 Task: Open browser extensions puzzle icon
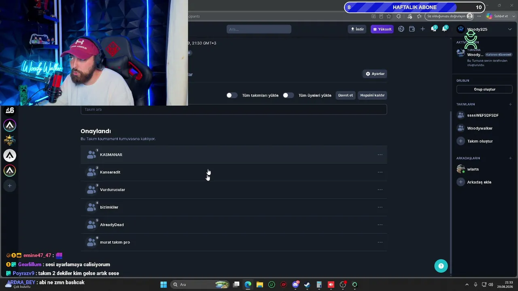coord(399,16)
